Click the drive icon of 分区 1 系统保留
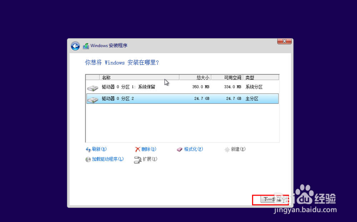 click(93, 88)
